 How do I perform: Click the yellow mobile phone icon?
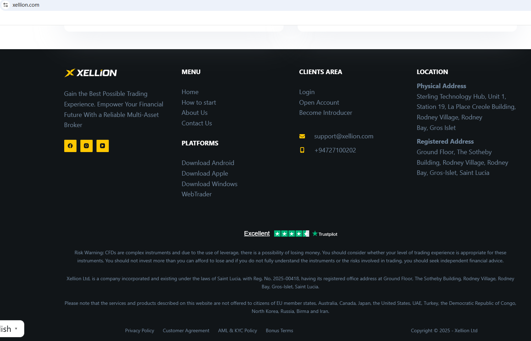(x=302, y=150)
